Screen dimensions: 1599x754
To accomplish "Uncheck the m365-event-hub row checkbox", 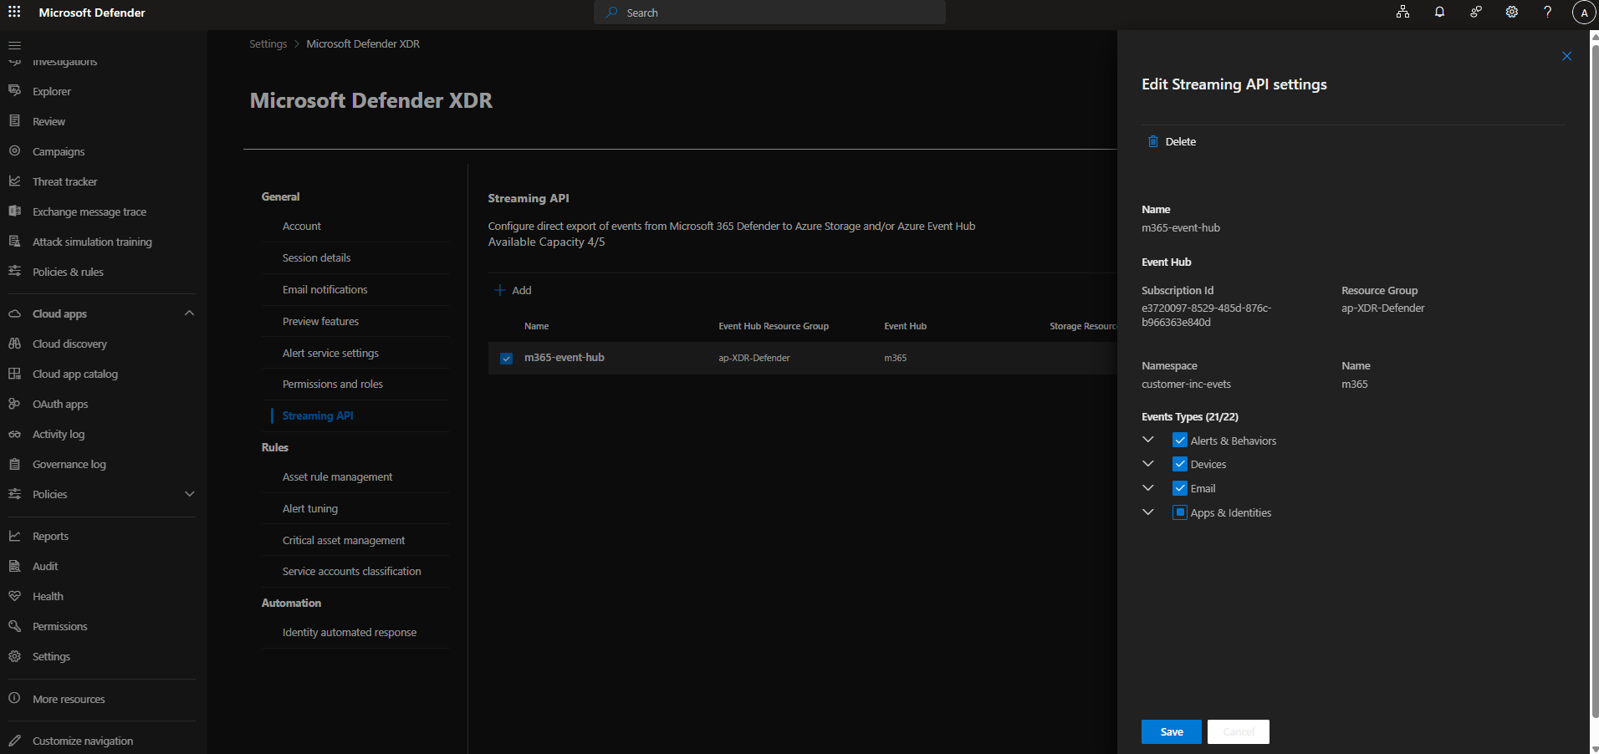I will point(506,358).
